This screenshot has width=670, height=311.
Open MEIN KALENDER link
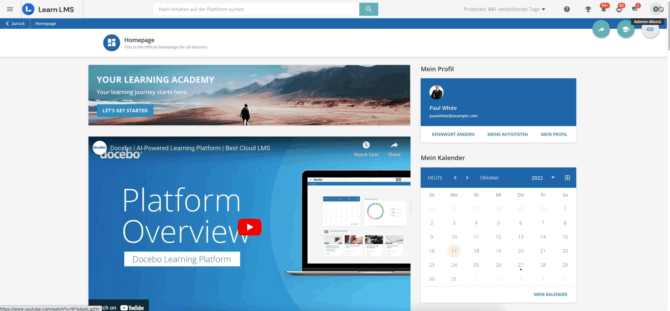point(550,295)
